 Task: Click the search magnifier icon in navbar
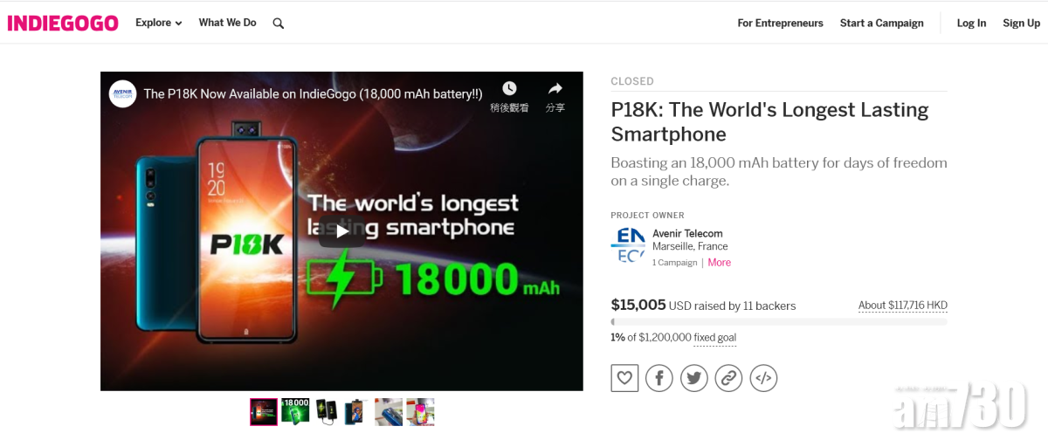click(x=279, y=24)
